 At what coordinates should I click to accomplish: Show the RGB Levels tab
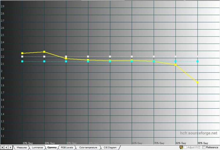tap(67, 147)
